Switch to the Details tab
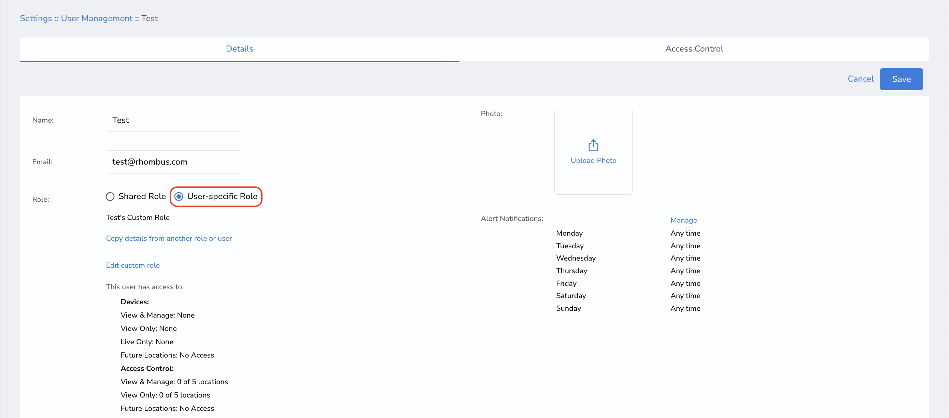This screenshot has height=418, width=949. [x=239, y=49]
